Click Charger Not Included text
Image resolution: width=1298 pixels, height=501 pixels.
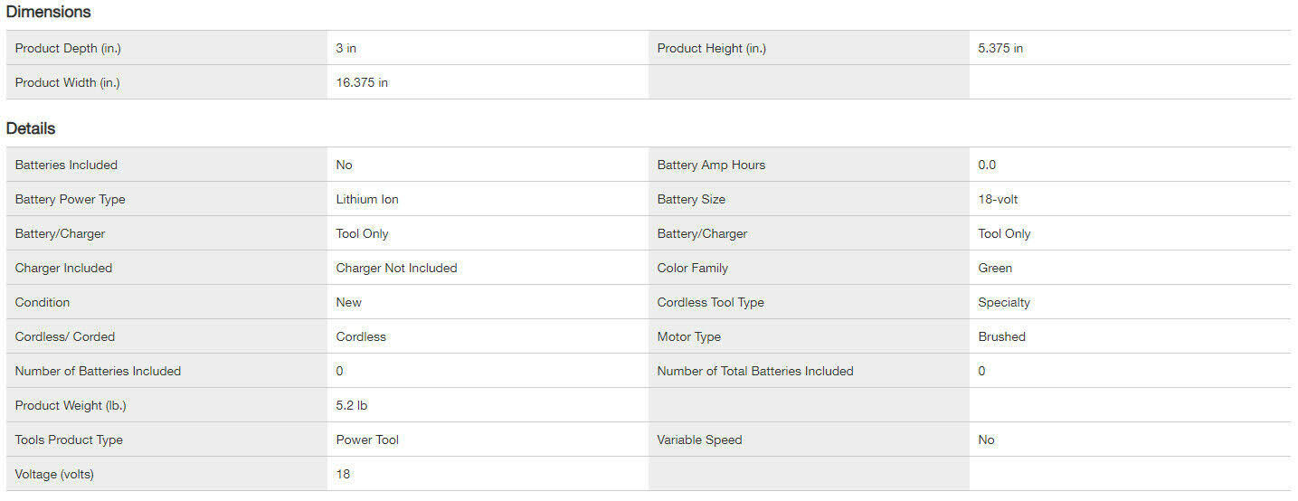click(396, 268)
